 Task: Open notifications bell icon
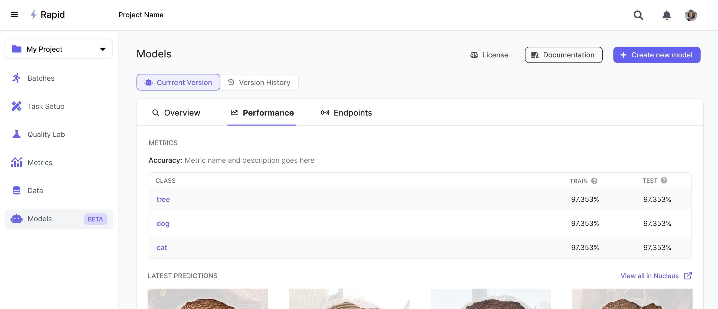667,15
